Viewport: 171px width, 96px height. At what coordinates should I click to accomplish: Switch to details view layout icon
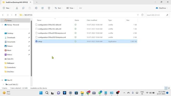(x=166, y=88)
